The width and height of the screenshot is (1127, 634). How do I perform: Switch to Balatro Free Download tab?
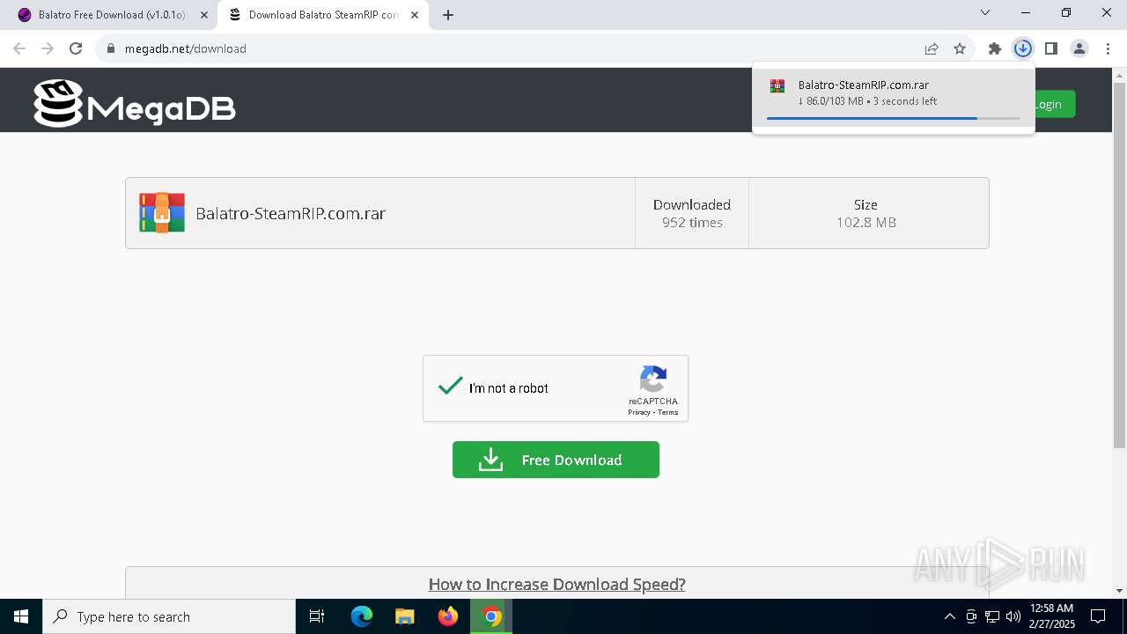[112, 15]
